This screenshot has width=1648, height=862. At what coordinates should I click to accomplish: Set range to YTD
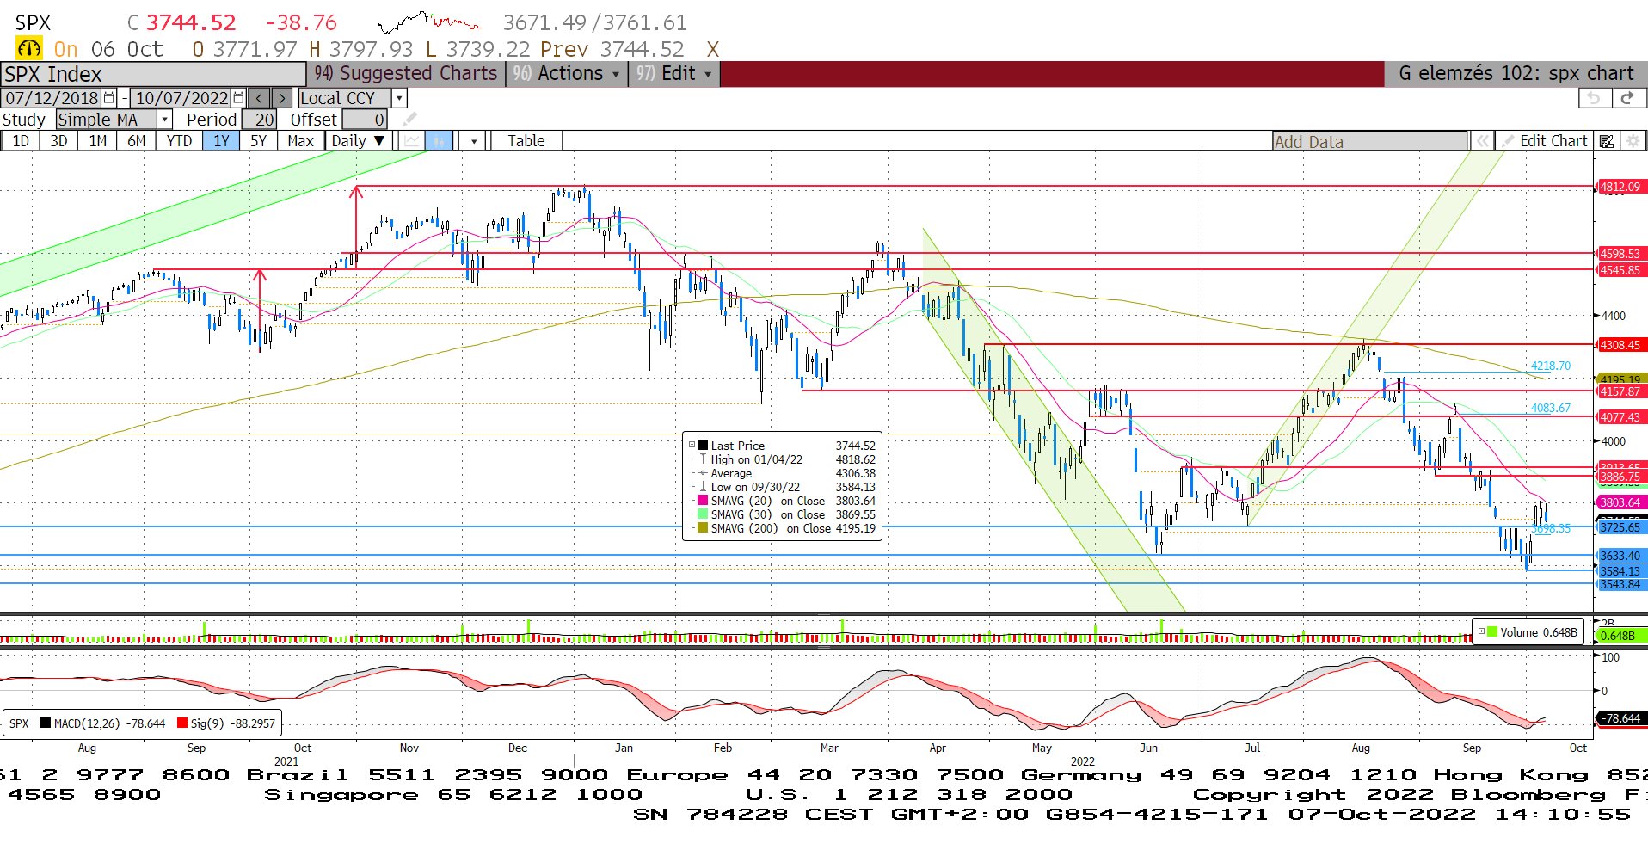(x=179, y=141)
